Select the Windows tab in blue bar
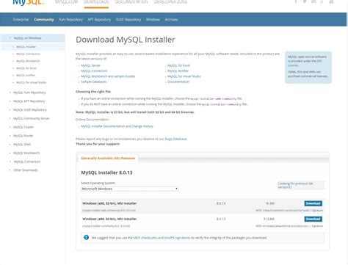The image size is (348, 265). point(153,20)
